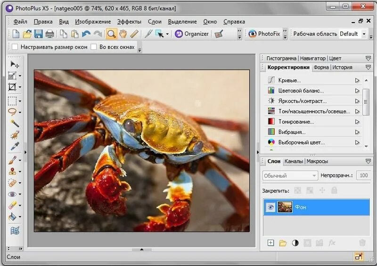Click the Open folder icon in toolbar
Viewport: 377px width, 266px height.
click(x=27, y=34)
